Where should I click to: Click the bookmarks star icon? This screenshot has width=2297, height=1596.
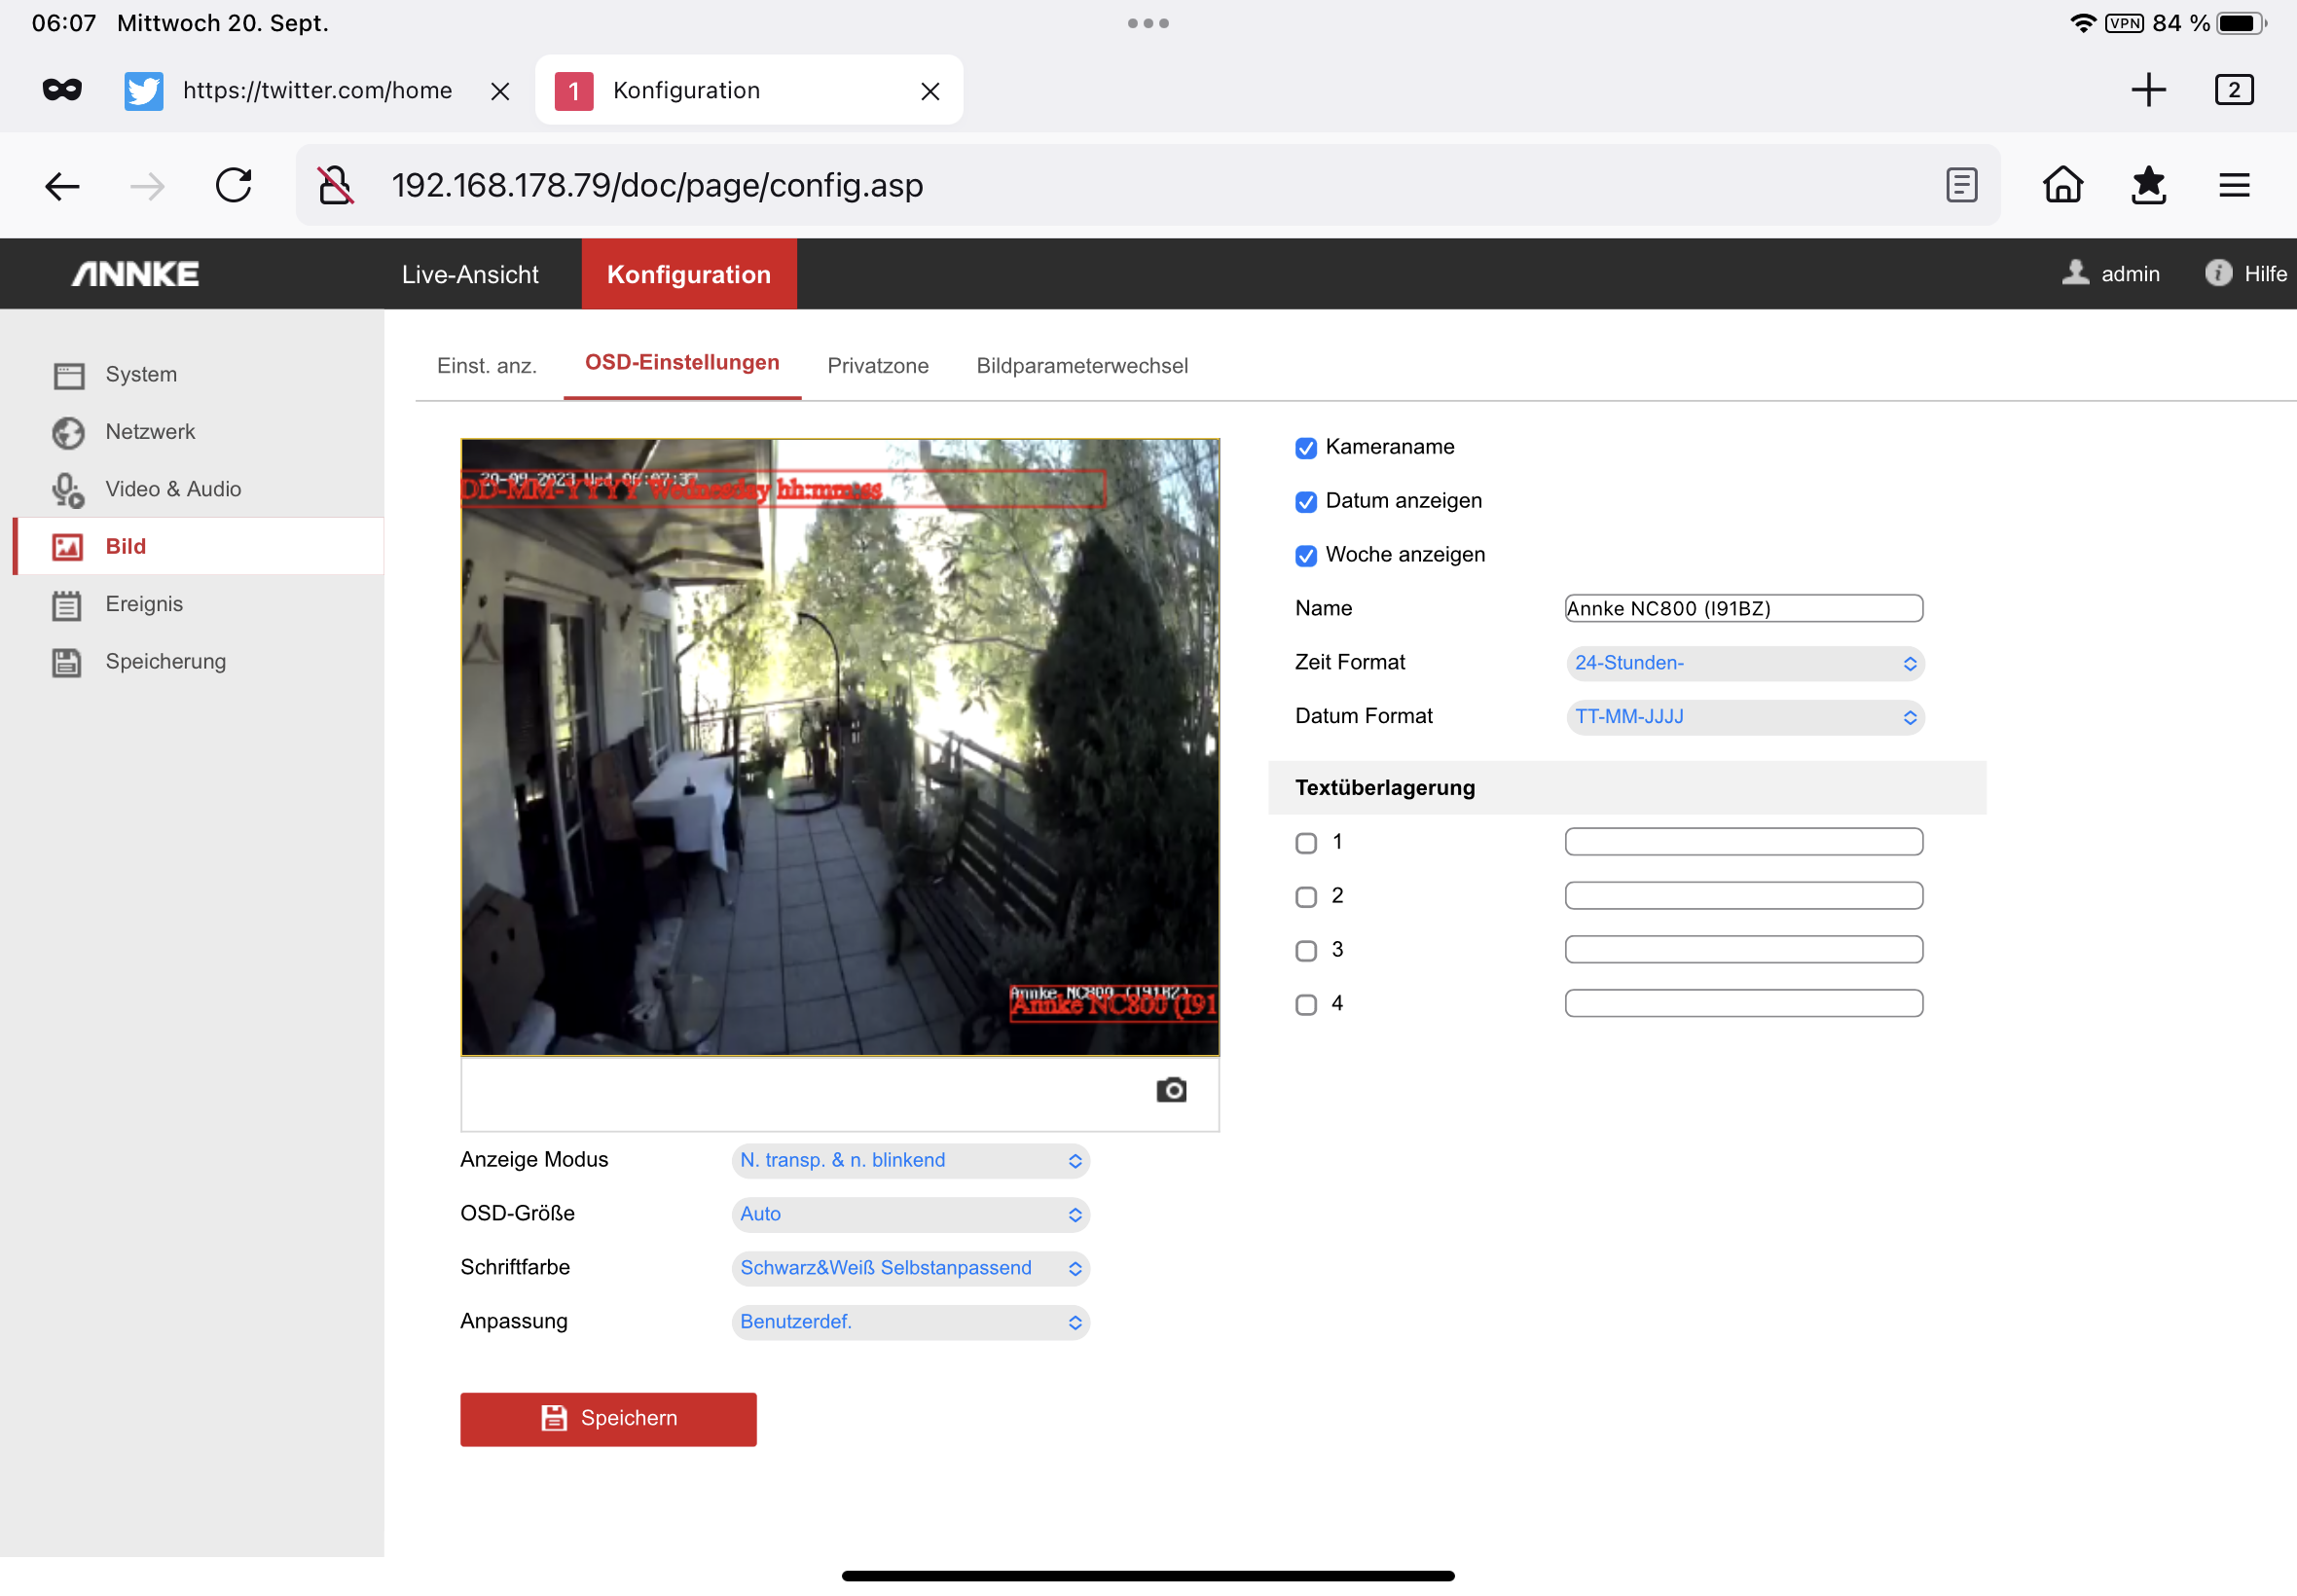click(2148, 185)
